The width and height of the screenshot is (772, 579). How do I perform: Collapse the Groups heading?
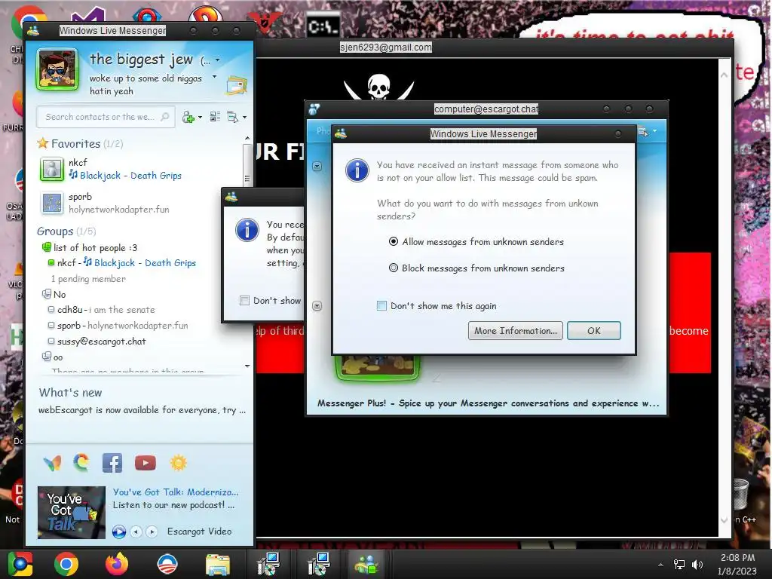coord(55,231)
